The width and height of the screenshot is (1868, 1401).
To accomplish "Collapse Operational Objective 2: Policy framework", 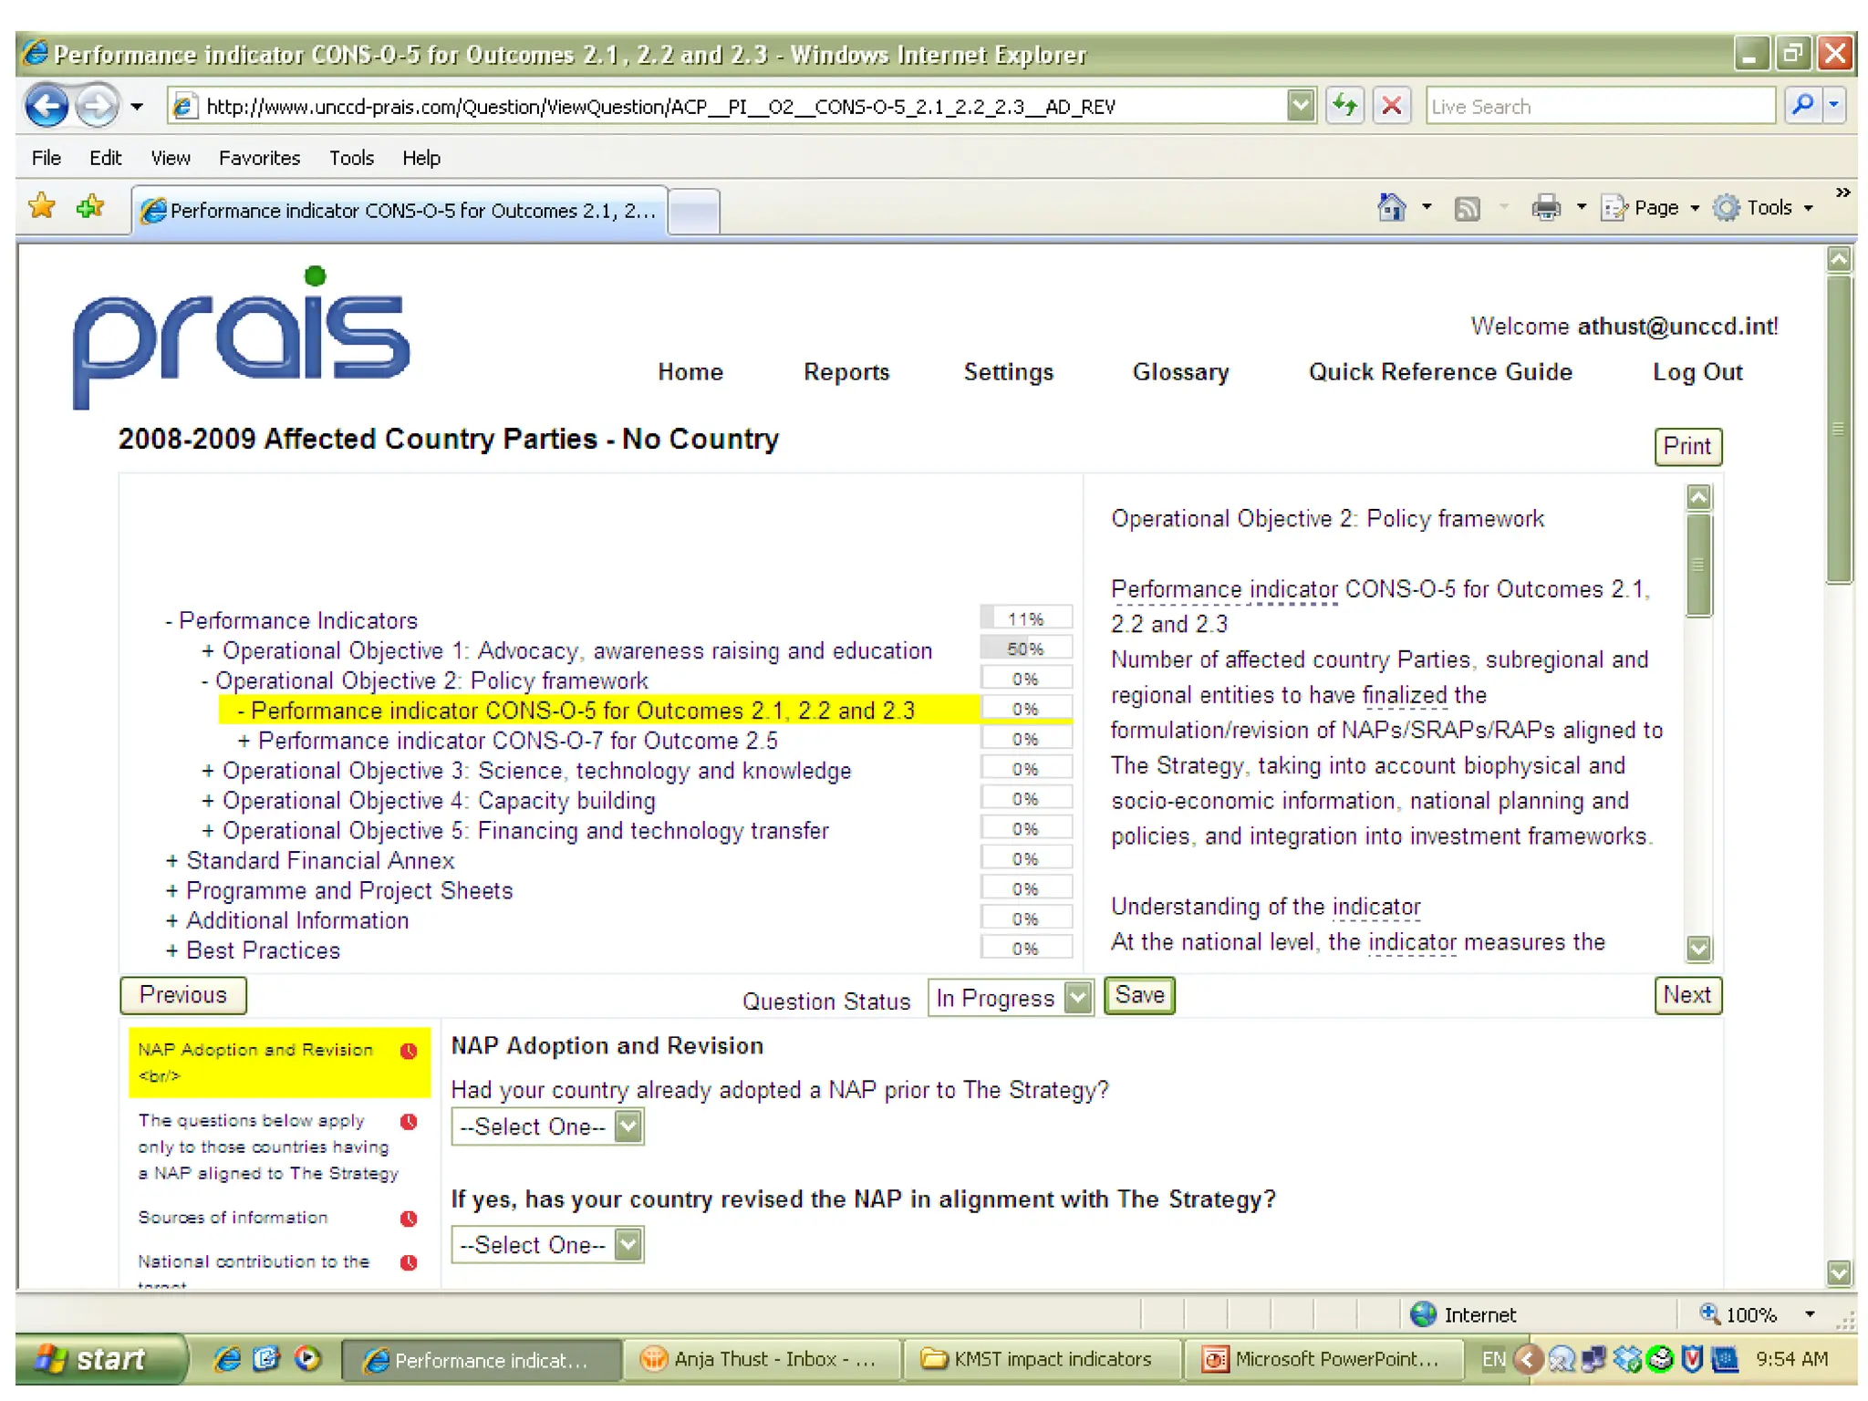I will tap(205, 681).
